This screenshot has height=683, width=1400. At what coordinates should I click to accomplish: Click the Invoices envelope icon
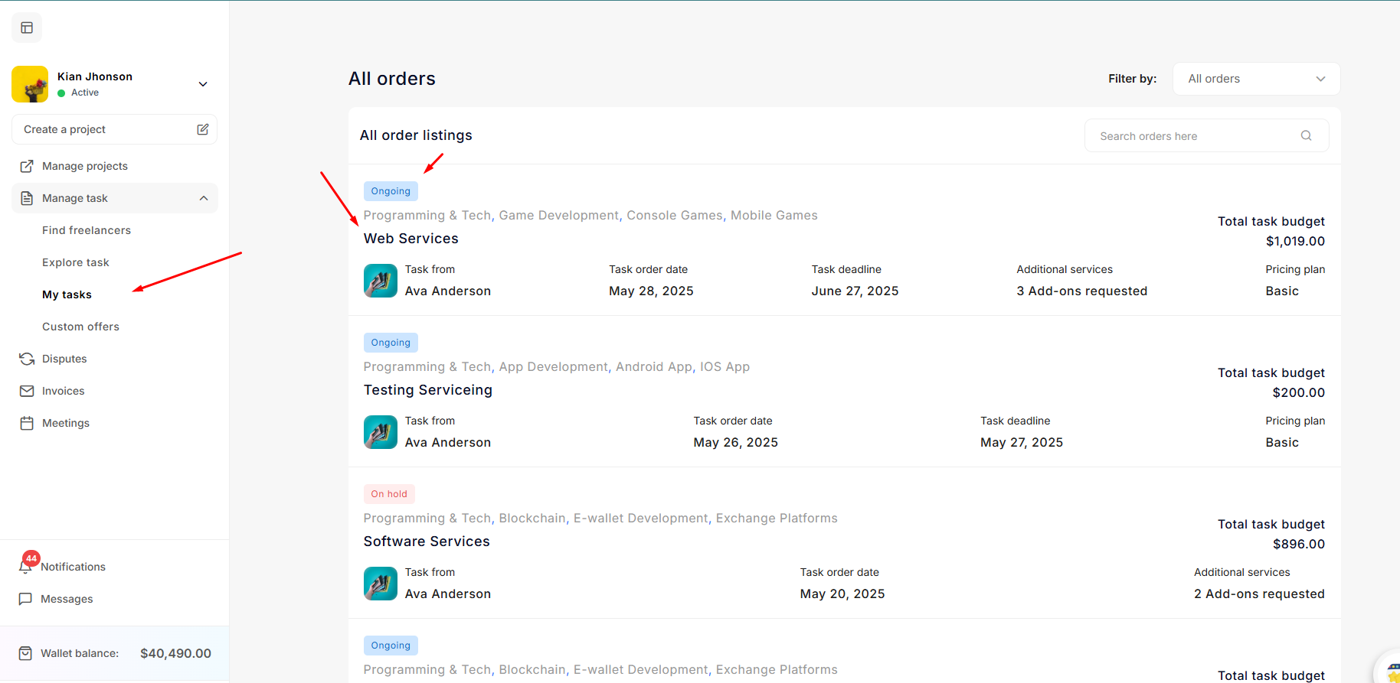coord(27,391)
